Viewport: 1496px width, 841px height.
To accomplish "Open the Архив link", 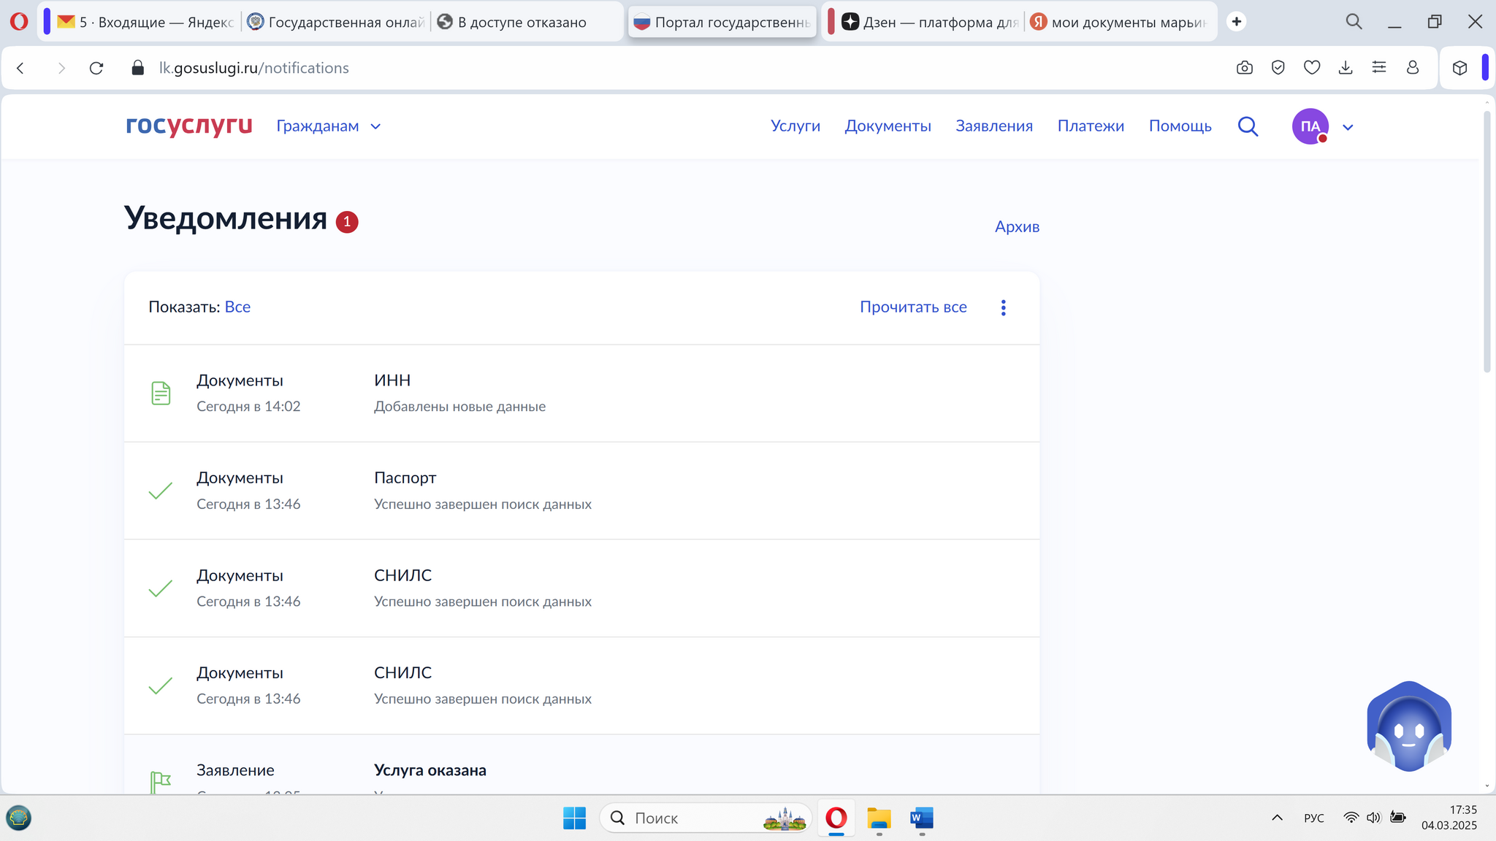I will pos(1017,226).
